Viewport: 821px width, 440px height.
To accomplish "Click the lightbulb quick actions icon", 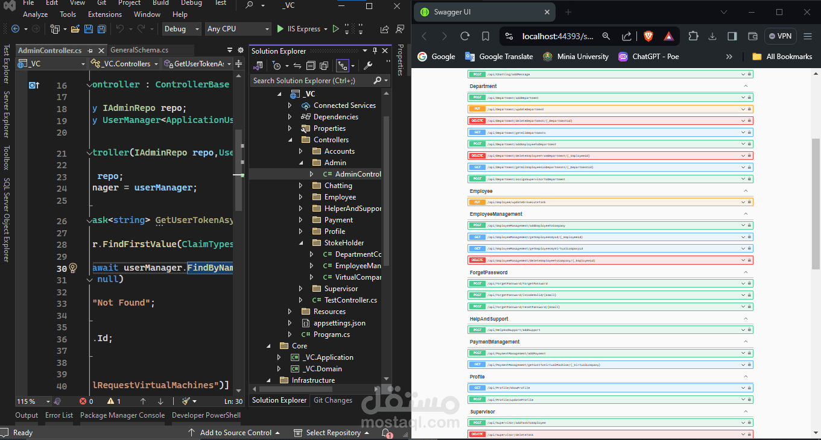I will [73, 268].
